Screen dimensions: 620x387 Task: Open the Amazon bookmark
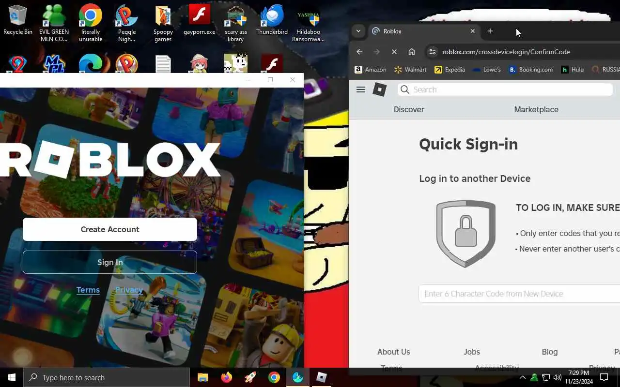pyautogui.click(x=371, y=70)
